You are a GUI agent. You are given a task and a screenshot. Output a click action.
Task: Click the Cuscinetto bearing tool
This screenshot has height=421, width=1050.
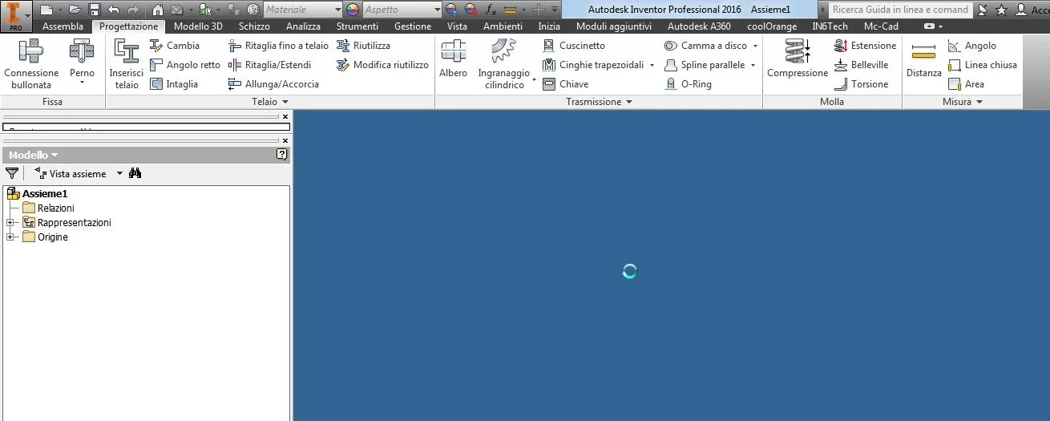coord(574,46)
